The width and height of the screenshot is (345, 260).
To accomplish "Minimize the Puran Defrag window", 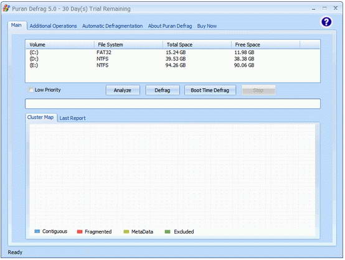I will [x=313, y=9].
